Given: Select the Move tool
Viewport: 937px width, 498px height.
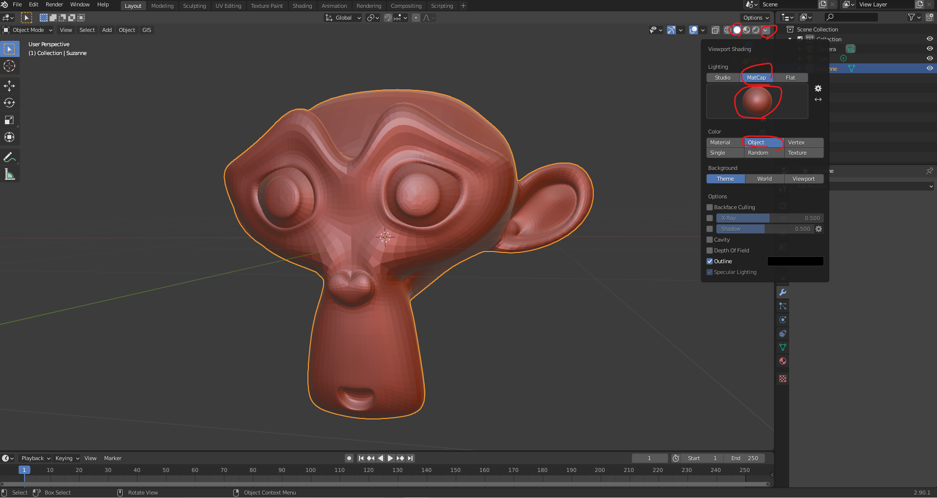Looking at the screenshot, I should (x=9, y=86).
